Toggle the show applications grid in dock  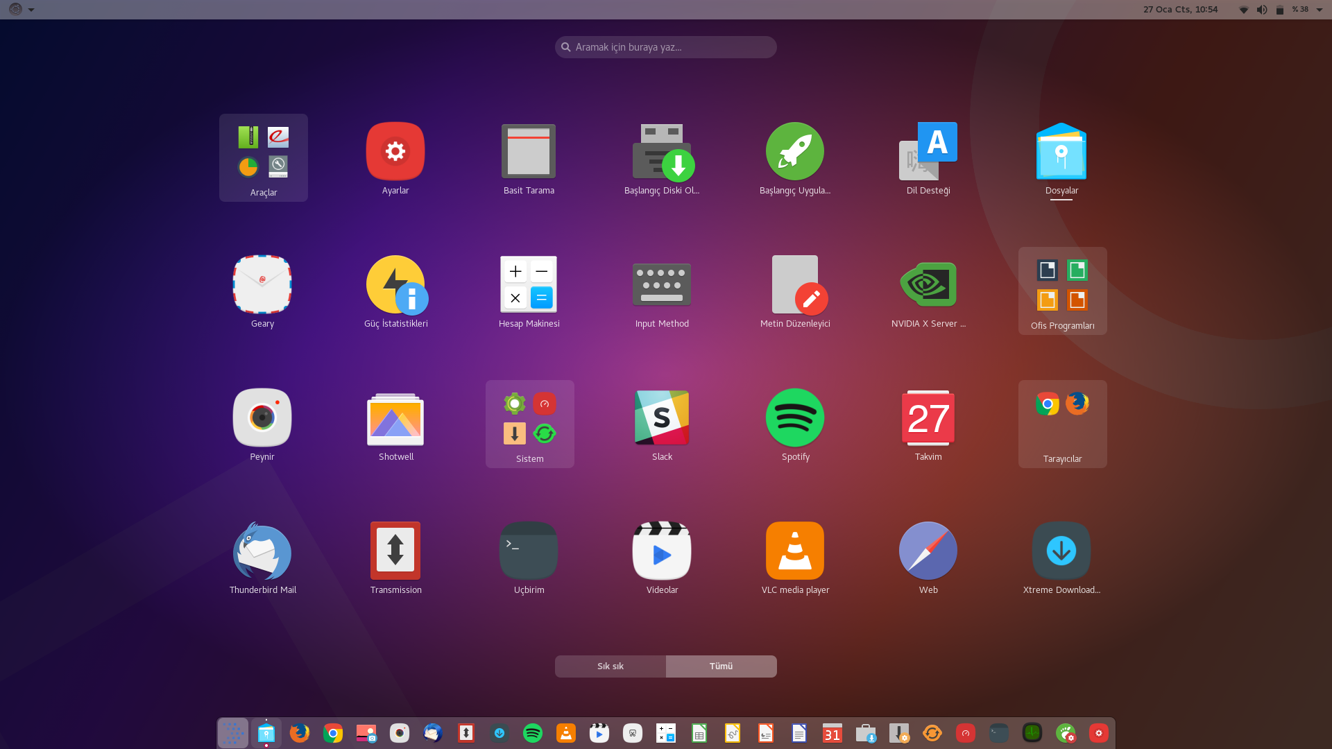(x=233, y=733)
